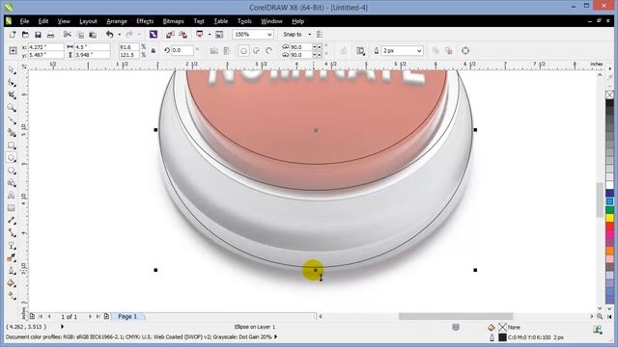Open the Arrange menu
Viewport: 618px width, 347px height.
click(x=117, y=21)
